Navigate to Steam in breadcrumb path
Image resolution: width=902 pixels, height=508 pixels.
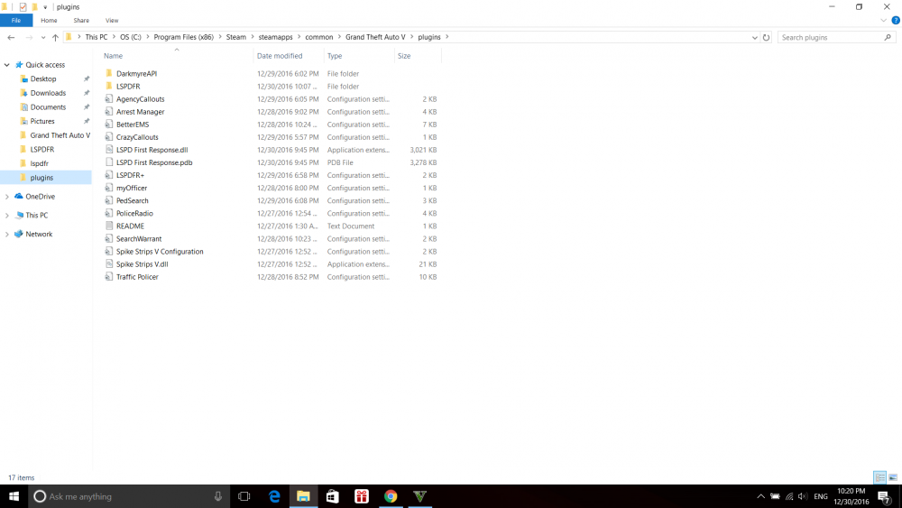(235, 37)
